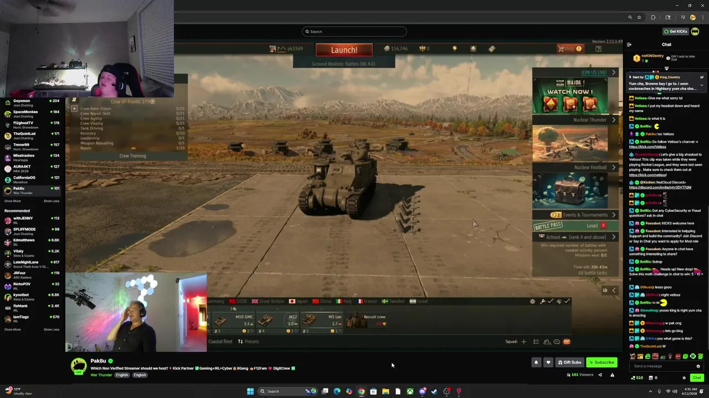Expand the pinned gift message chevron
Viewport: 709px width, 398px height.
702,85
